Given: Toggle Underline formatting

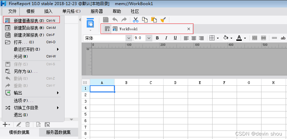Looking at the screenshot, I should tap(175, 38).
